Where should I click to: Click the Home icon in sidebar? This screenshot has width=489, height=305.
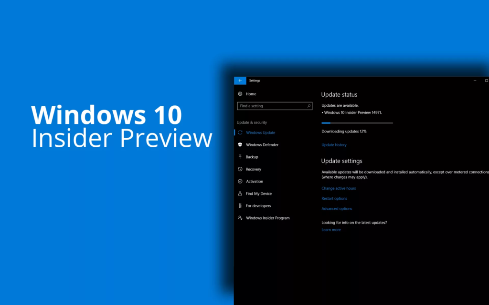tap(240, 94)
